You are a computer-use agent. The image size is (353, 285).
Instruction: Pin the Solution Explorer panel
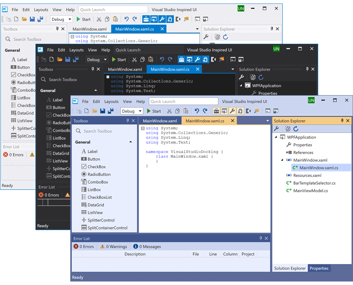click(342, 120)
